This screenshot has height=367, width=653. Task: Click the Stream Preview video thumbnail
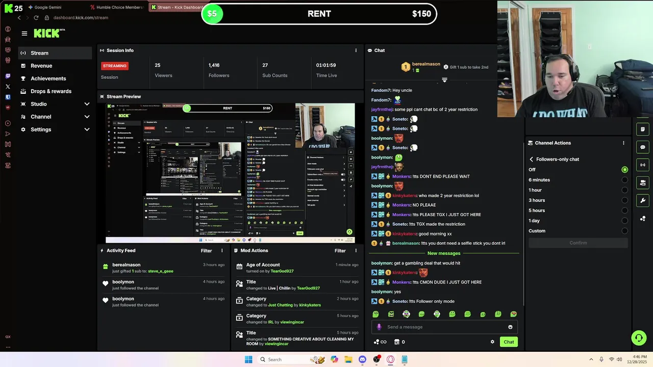230,173
